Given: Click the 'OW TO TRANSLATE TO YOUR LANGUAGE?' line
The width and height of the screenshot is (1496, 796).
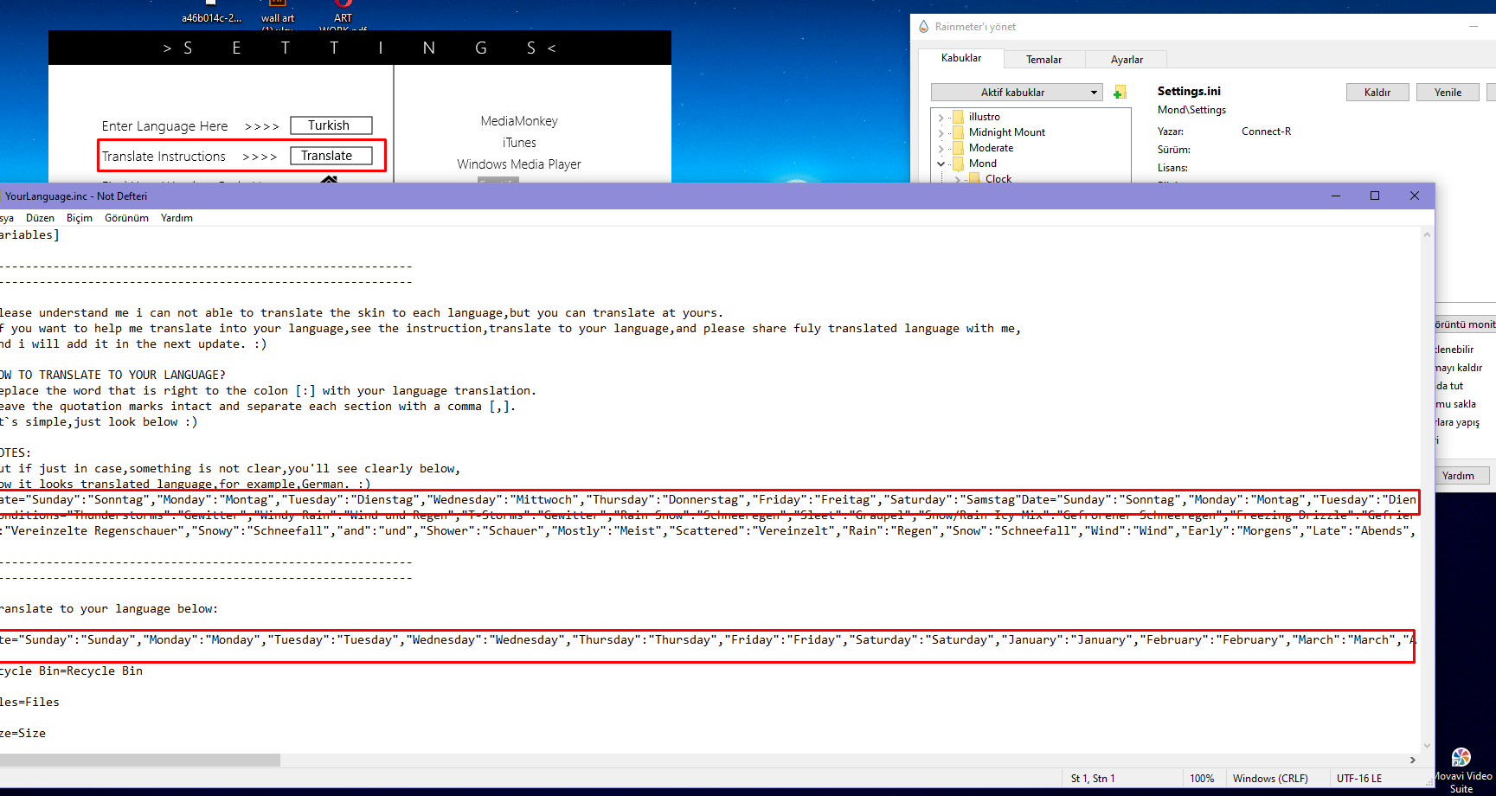Looking at the screenshot, I should tap(112, 376).
